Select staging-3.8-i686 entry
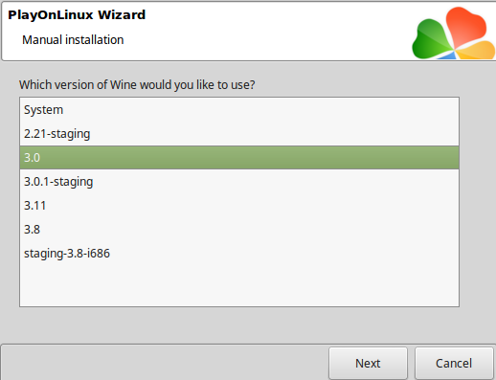This screenshot has width=496, height=380. coord(239,254)
